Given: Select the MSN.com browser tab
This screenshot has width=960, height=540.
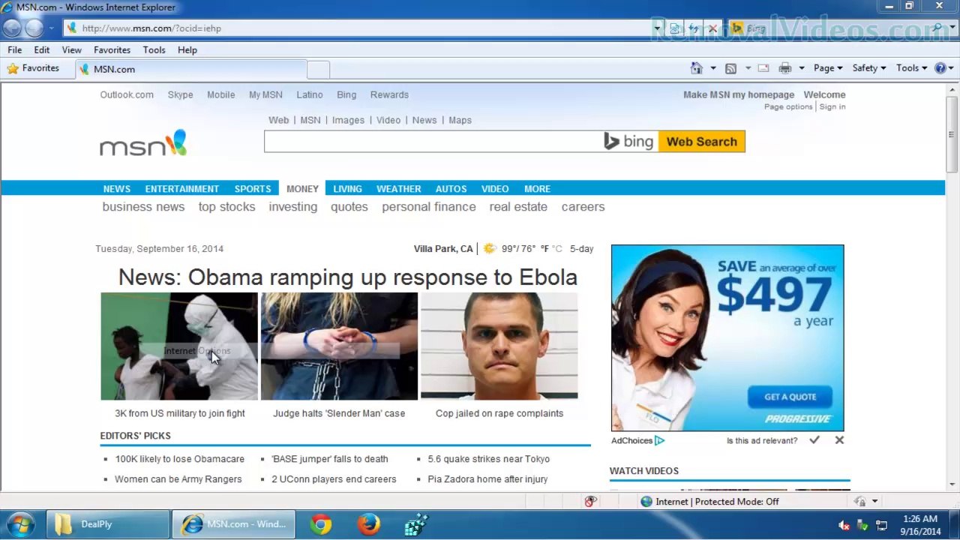Looking at the screenshot, I should point(191,69).
